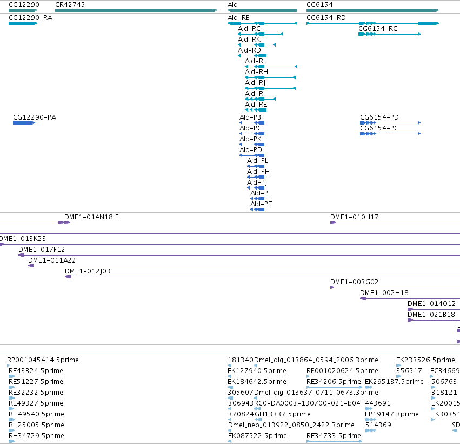
Task: Select the CG6154-RC transcript label
Action: [x=377, y=29]
